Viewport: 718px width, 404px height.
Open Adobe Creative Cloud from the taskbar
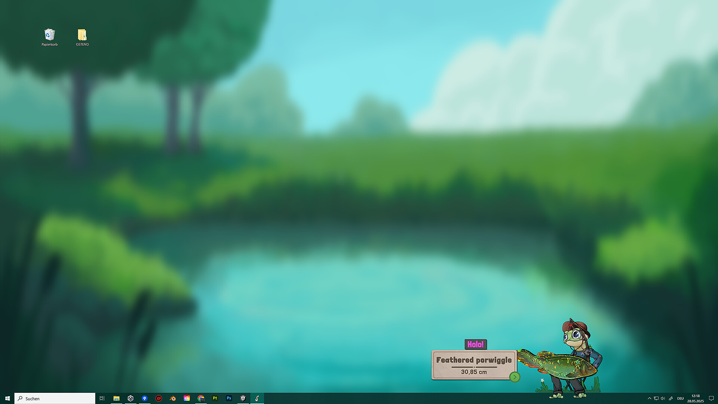point(187,398)
